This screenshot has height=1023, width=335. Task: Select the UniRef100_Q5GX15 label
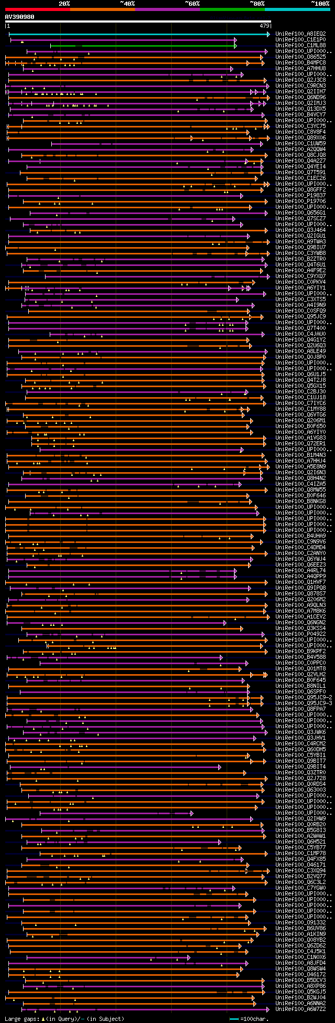point(300,386)
